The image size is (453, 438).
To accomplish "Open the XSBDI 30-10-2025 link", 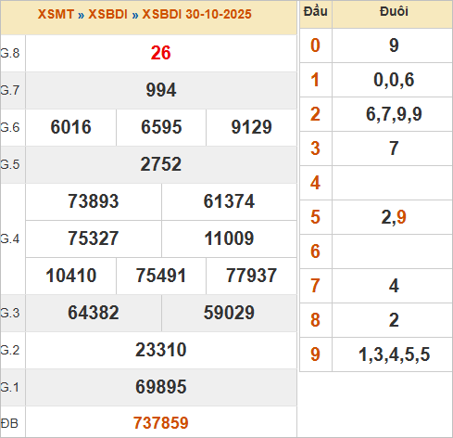I will pos(196,14).
